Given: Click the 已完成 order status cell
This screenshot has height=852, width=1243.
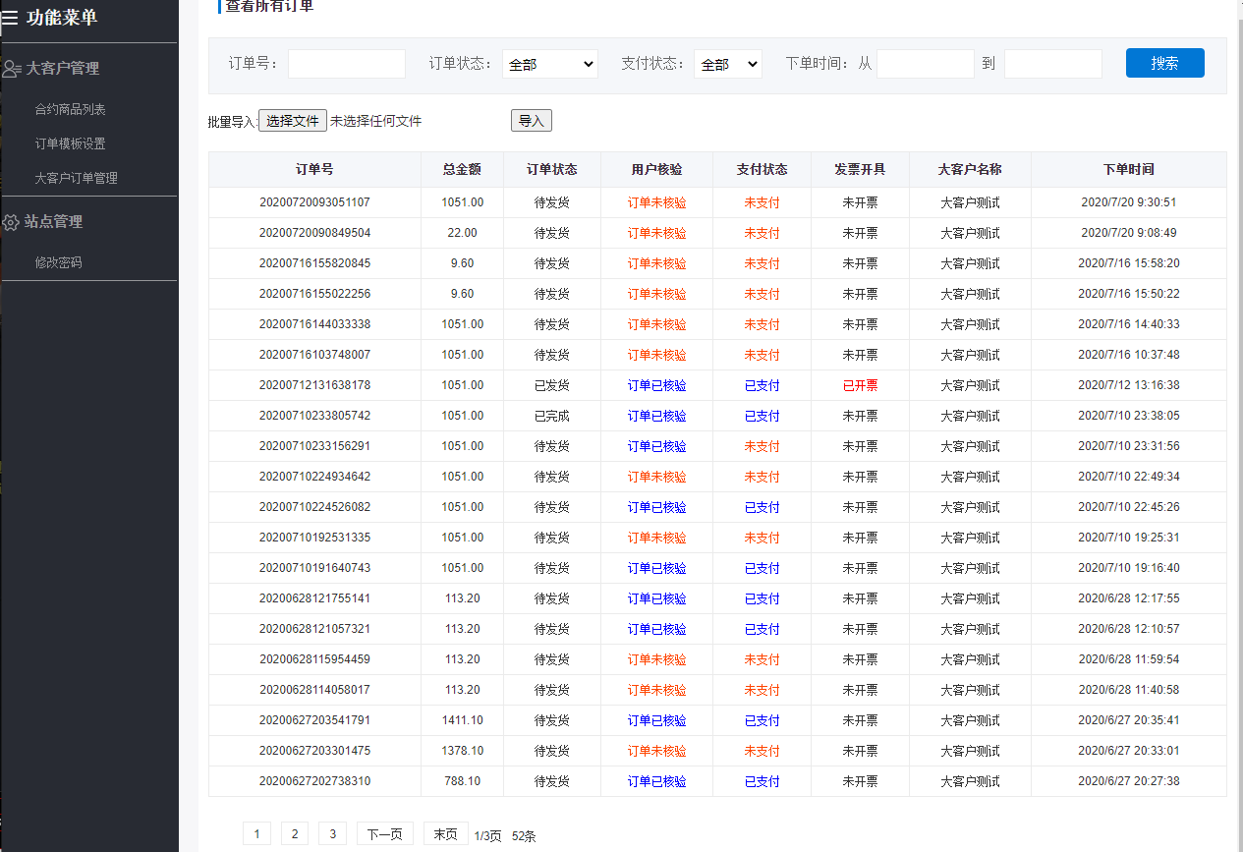Looking at the screenshot, I should (x=551, y=416).
